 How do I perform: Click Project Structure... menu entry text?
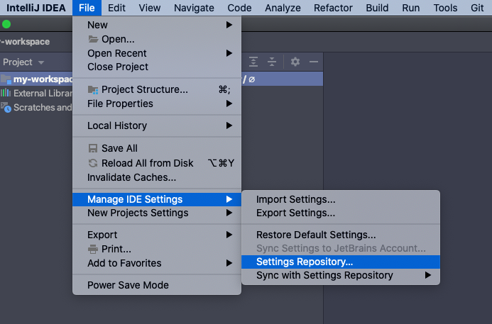click(x=145, y=89)
